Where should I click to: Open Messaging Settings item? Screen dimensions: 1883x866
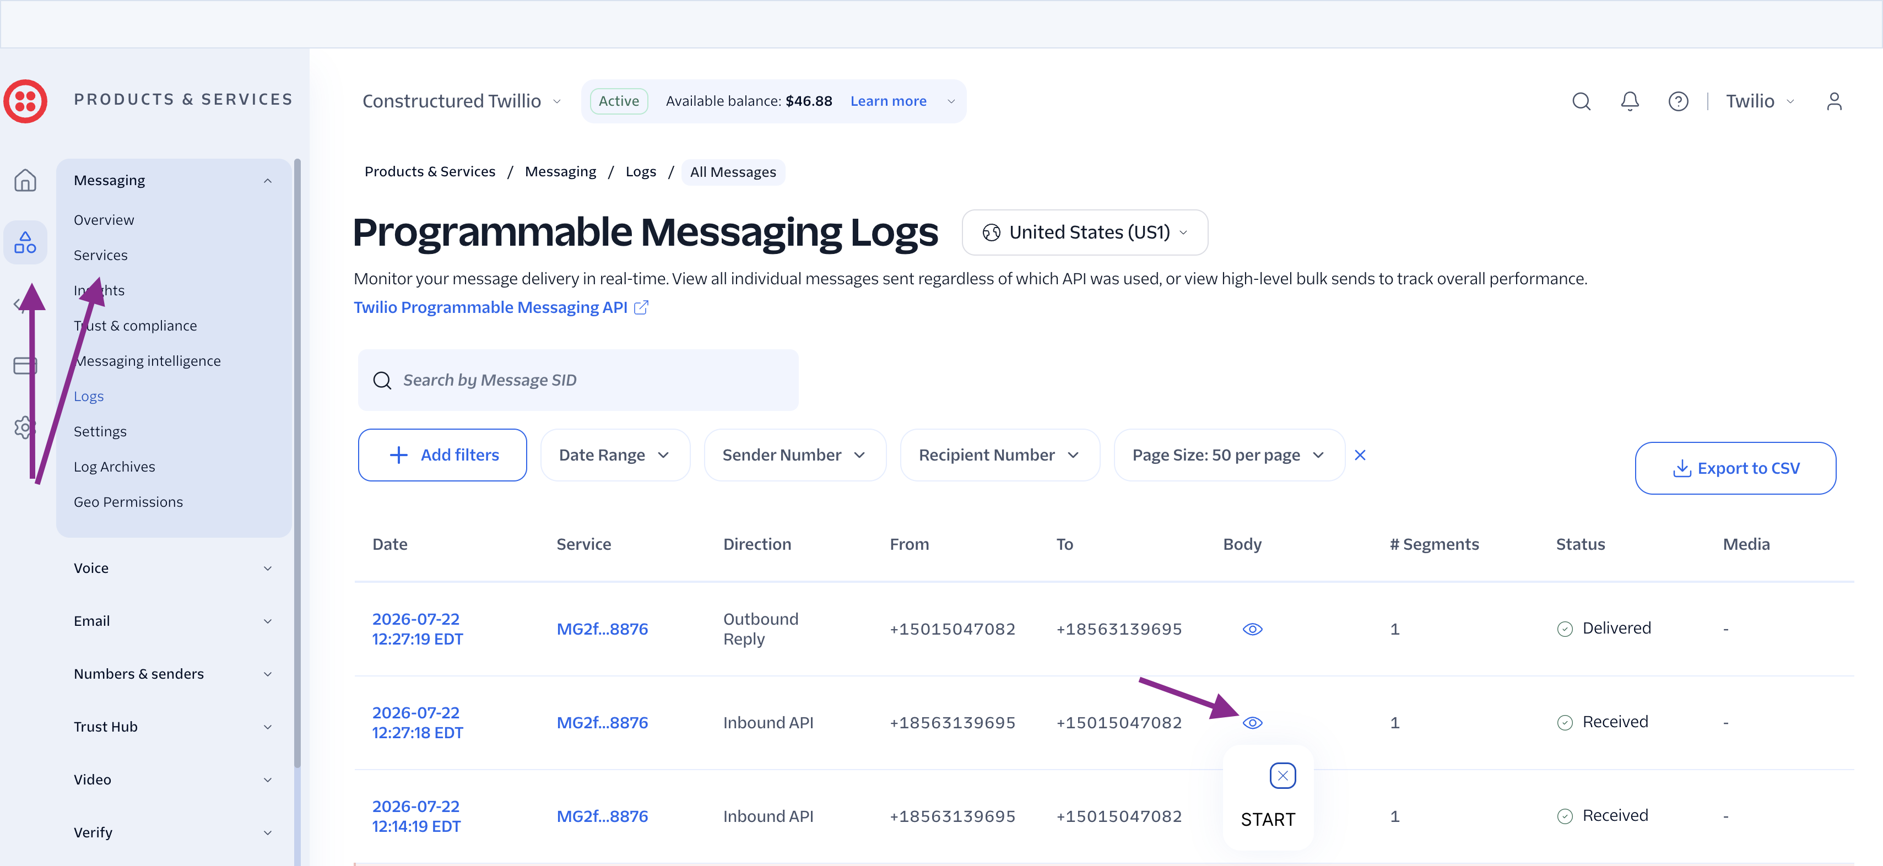point(100,432)
